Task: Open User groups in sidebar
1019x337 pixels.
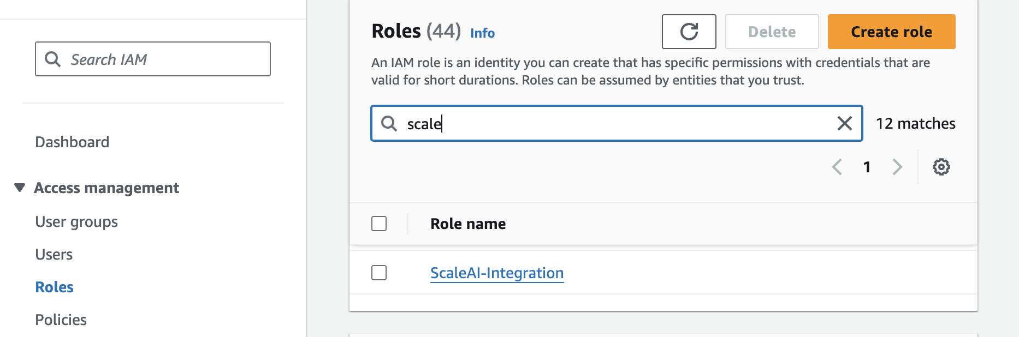Action: (x=76, y=221)
